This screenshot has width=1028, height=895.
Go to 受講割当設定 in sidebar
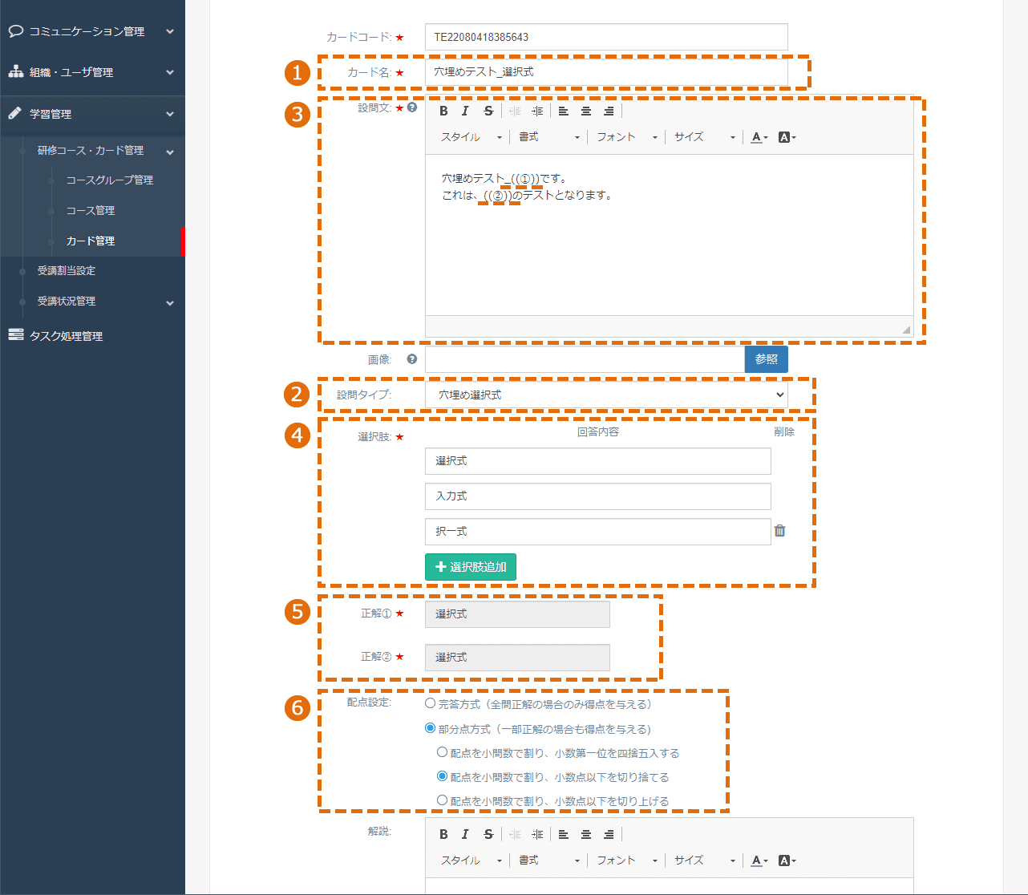(x=67, y=271)
